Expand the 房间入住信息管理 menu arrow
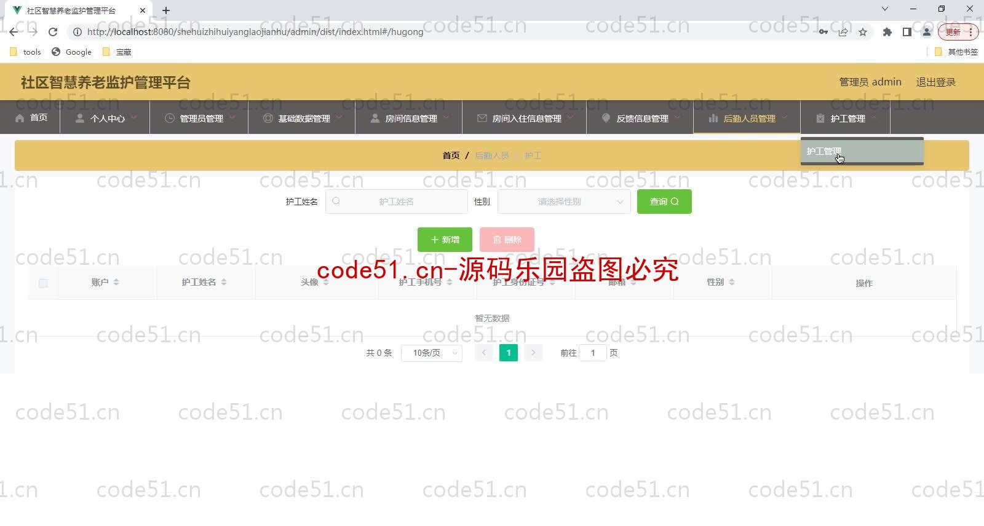Screen dimensions: 984x526 570,117
